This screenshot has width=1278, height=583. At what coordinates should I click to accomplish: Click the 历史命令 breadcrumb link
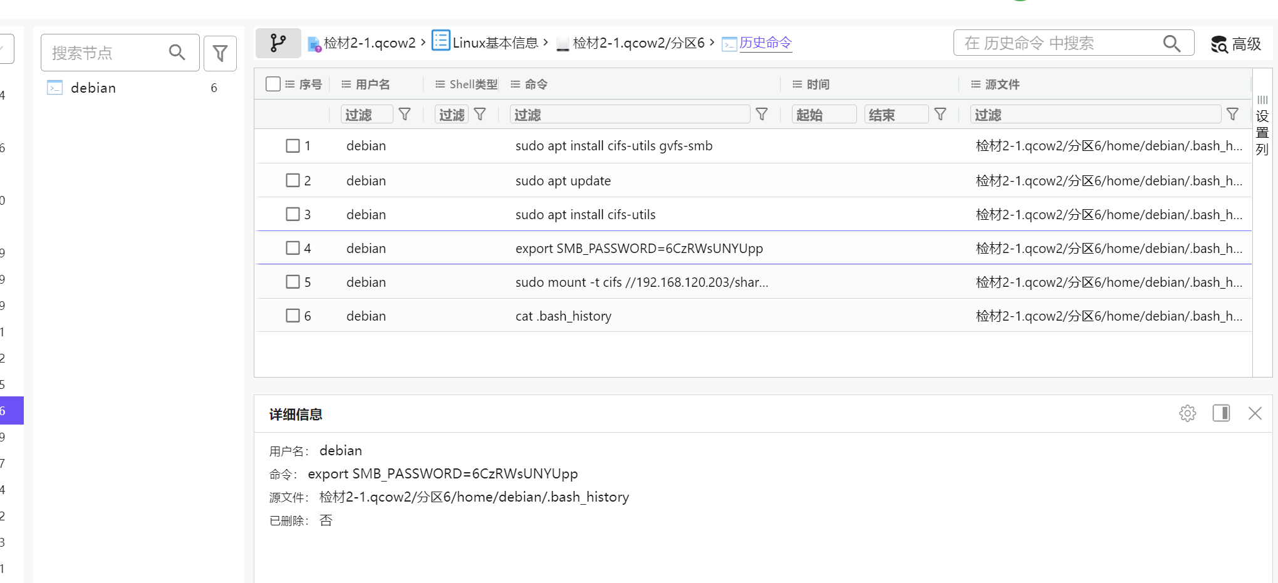click(765, 43)
